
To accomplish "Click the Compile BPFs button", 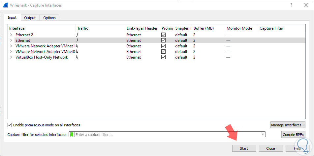I will [294, 135].
